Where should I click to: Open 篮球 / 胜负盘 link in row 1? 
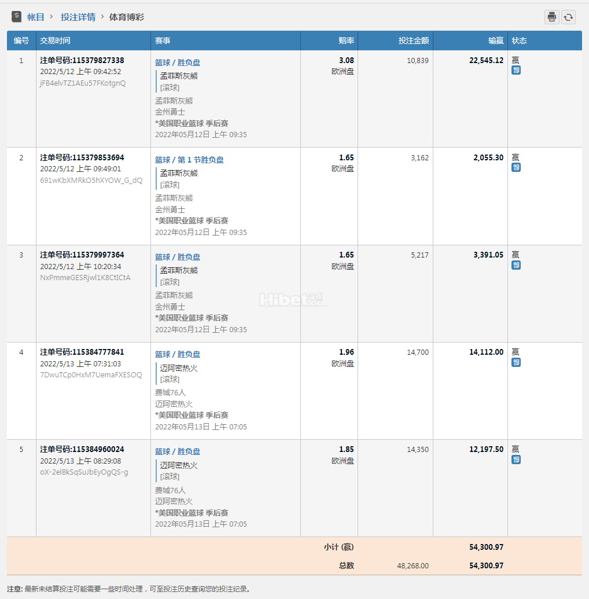pyautogui.click(x=178, y=63)
